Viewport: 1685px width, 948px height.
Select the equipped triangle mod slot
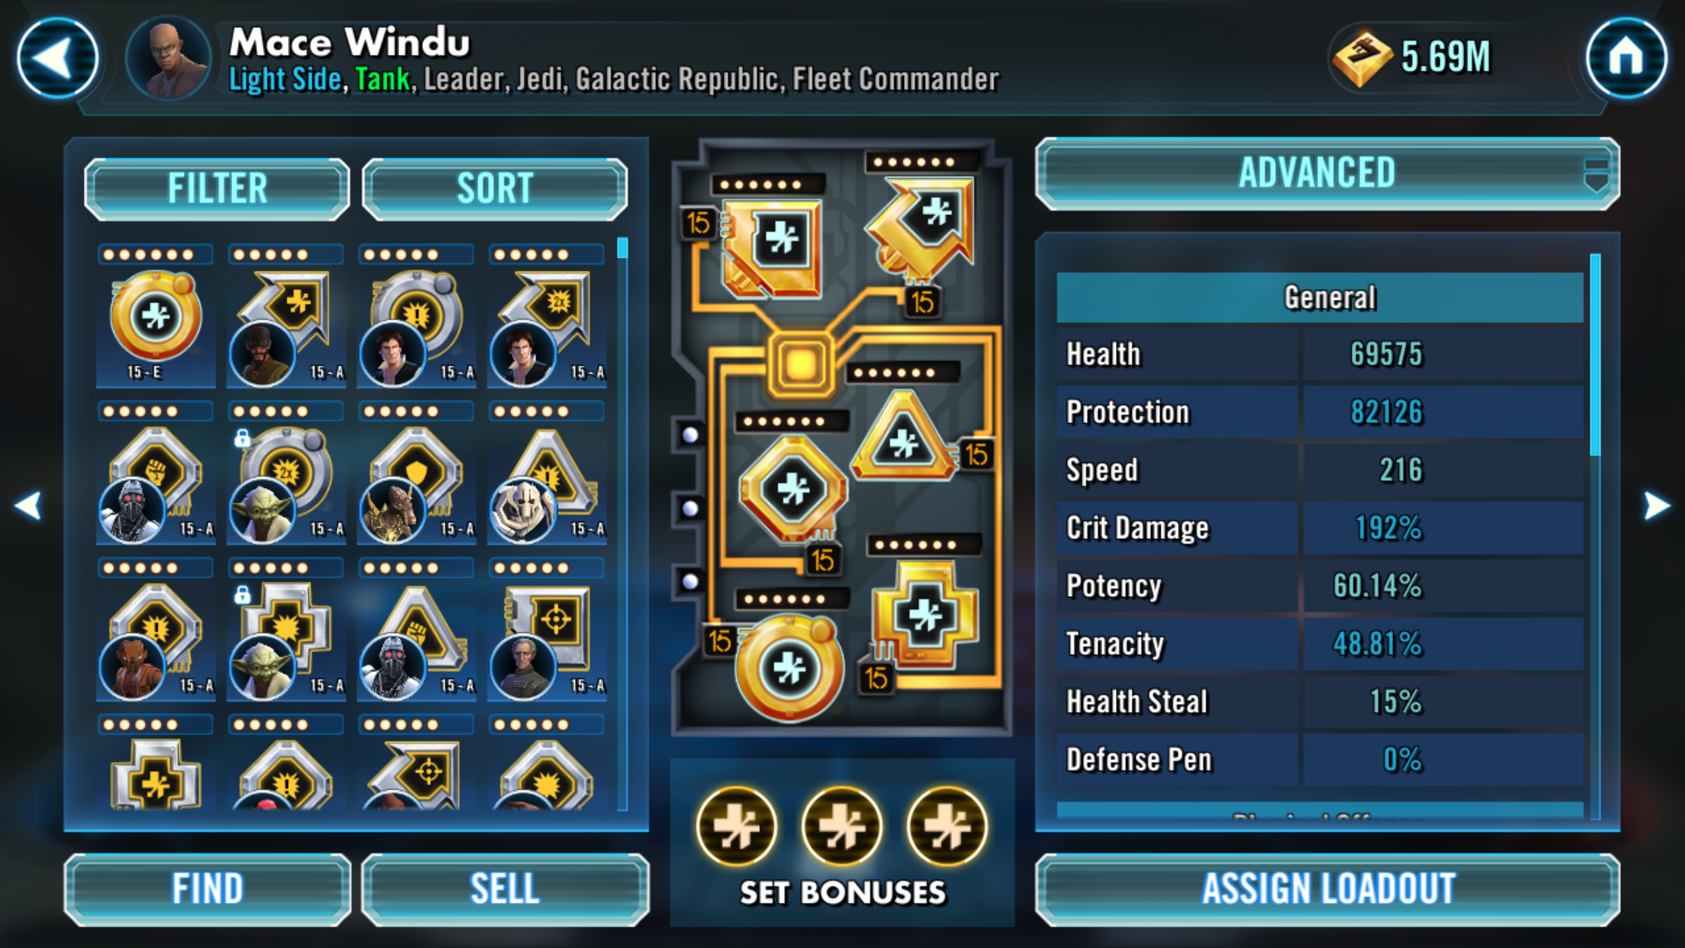pos(905,437)
